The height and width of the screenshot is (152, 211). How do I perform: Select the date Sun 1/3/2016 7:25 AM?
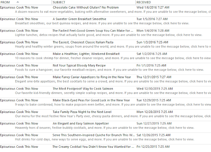click(x=152, y=42)
